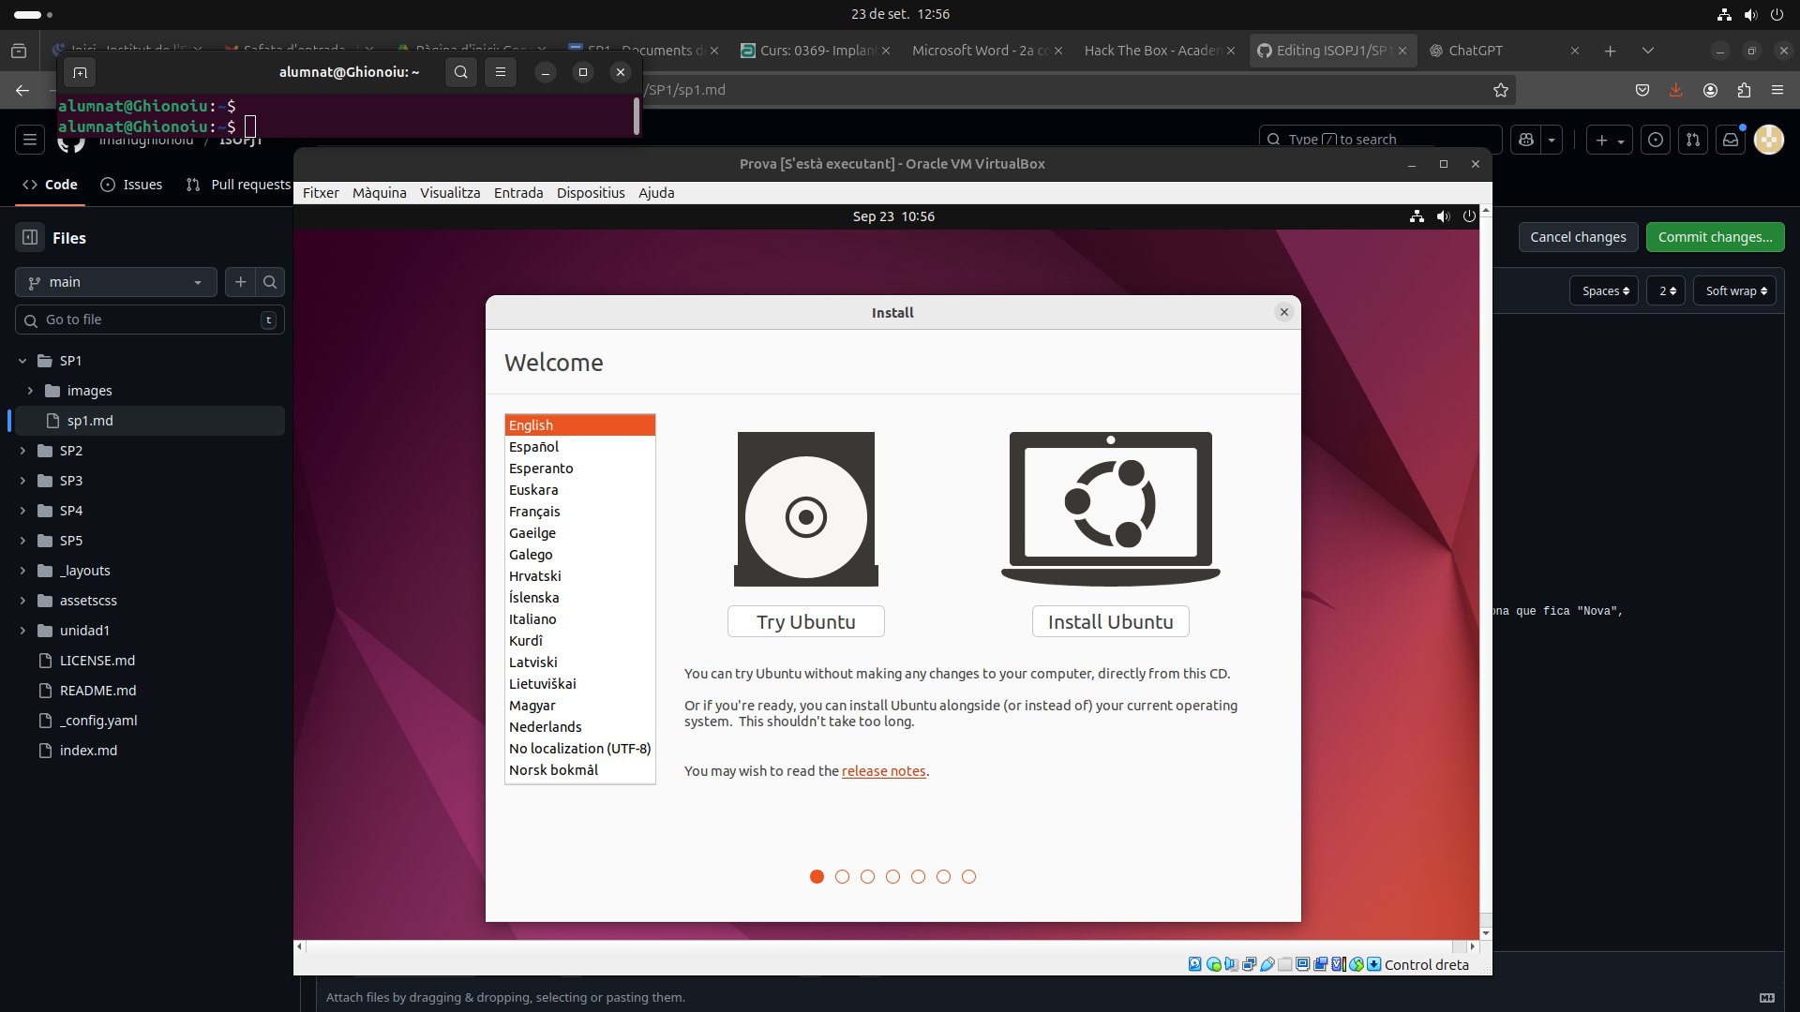This screenshot has width=1800, height=1012.
Task: Click the Go to file search field
Action: tap(150, 320)
